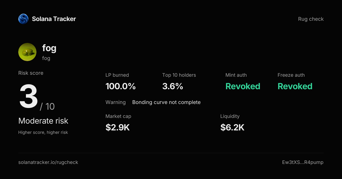Click the Liquidity $6.2K value
This screenshot has height=179, width=342.
232,128
